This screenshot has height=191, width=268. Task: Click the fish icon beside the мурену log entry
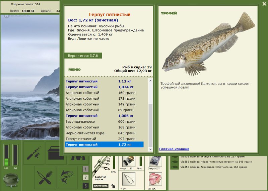[x=175, y=162]
